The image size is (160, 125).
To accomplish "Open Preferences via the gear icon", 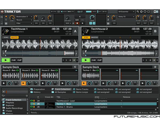I will click(141, 12).
